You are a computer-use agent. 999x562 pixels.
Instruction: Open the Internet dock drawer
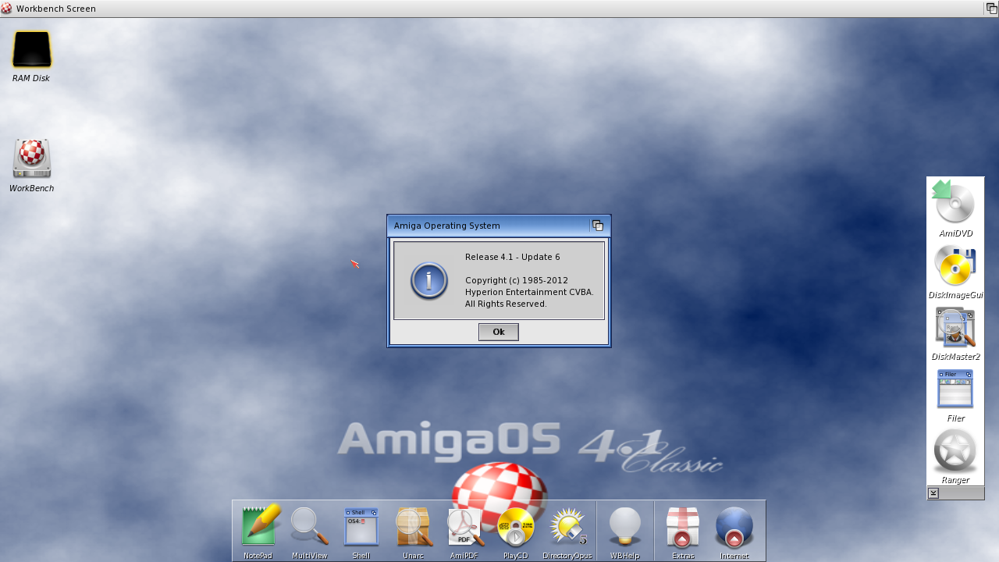click(x=734, y=527)
